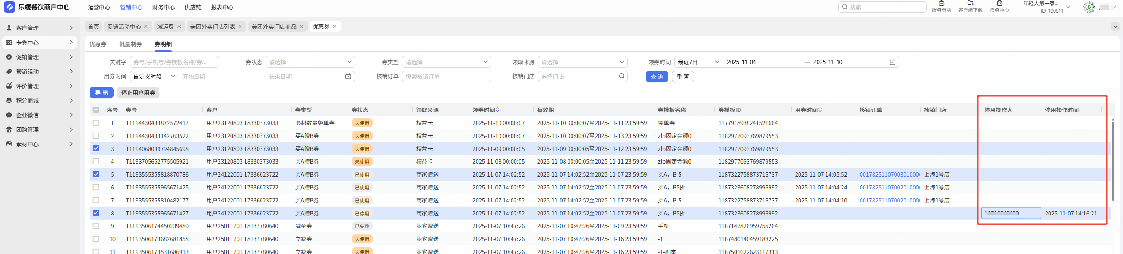This screenshot has height=254, width=1123.
Task: Check row 4 coupon checkbox
Action: [96, 161]
